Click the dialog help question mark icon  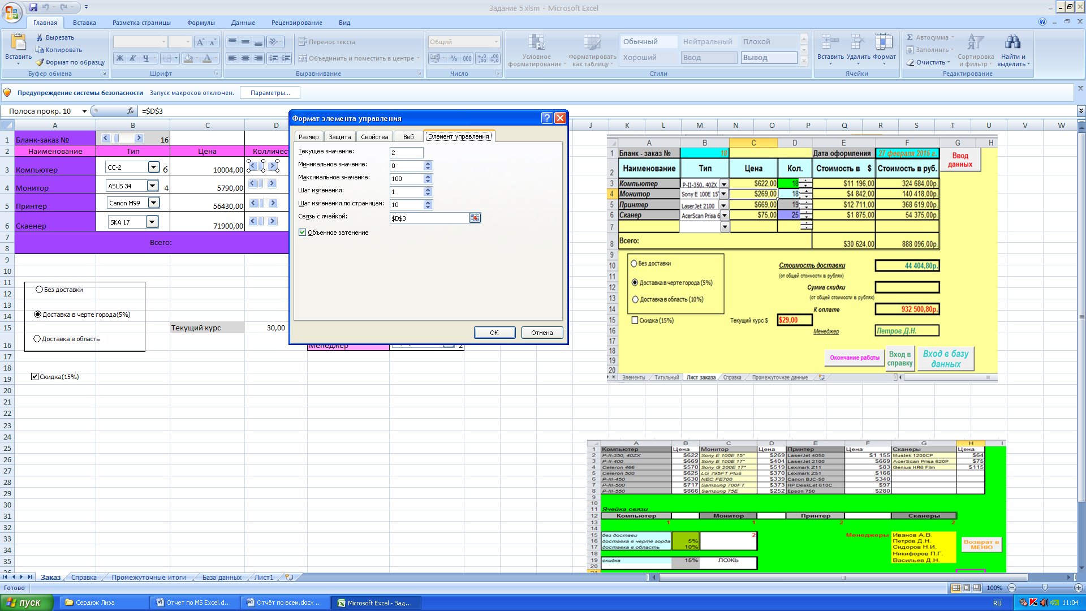546,118
